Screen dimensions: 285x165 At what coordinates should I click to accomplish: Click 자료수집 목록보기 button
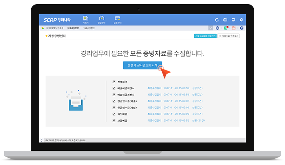(228, 36)
